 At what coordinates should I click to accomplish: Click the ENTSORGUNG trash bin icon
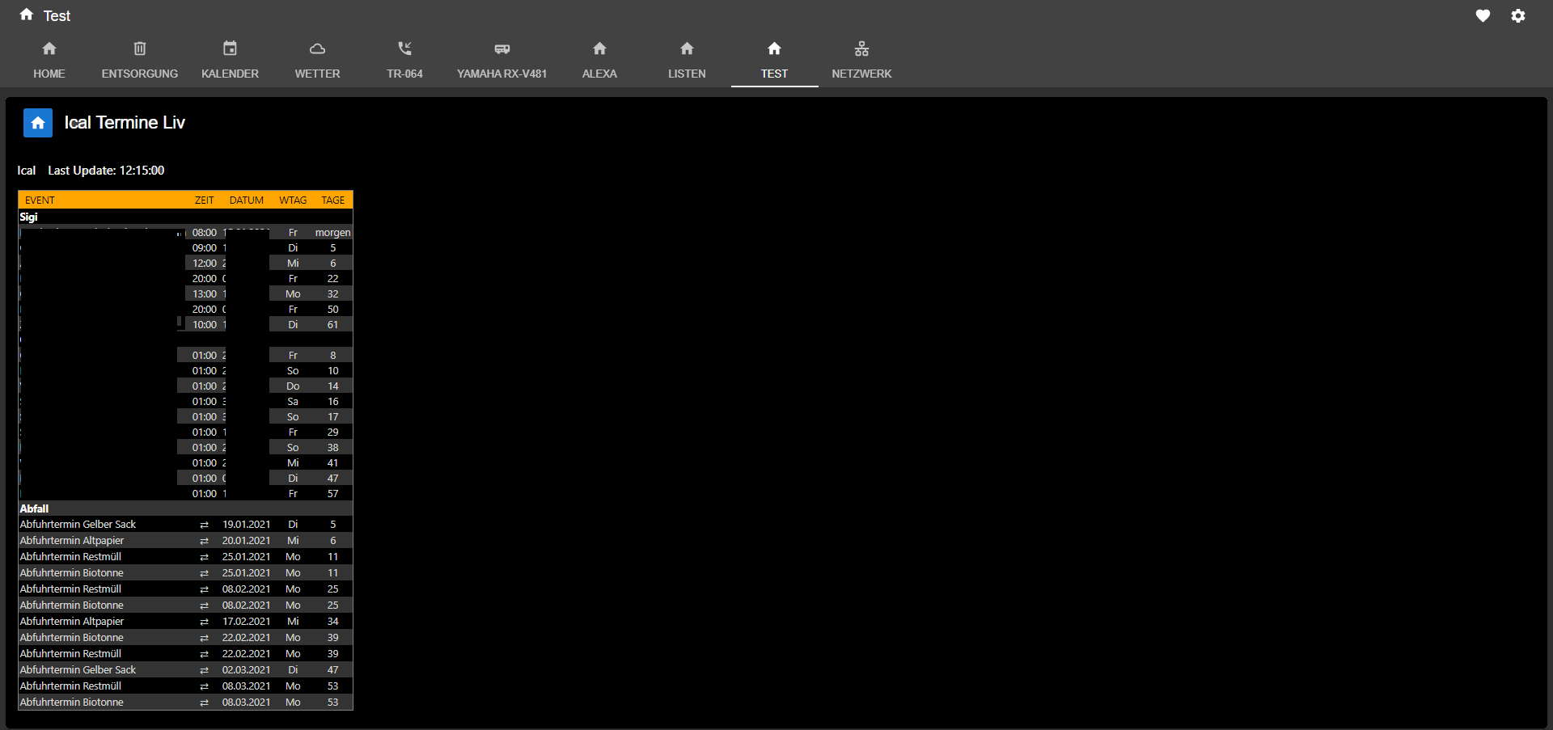(x=140, y=49)
